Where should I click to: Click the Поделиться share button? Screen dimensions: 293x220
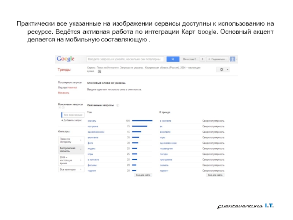pyautogui.click(x=218, y=59)
